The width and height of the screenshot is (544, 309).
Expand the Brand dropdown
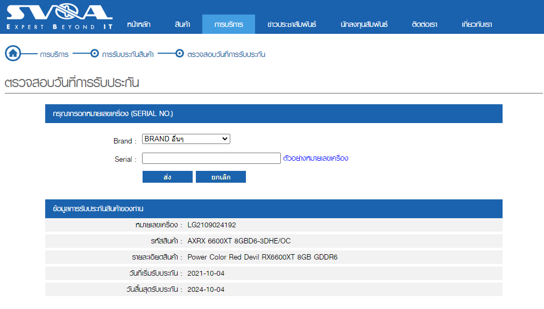point(186,139)
